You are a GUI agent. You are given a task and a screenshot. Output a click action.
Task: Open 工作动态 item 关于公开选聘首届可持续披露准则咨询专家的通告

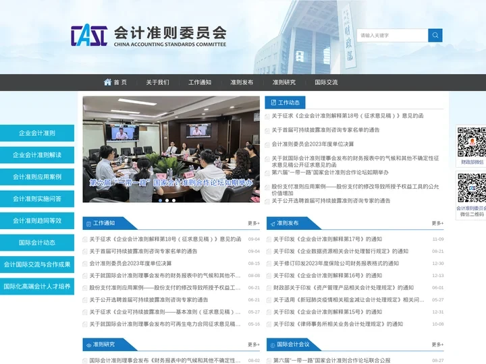[x=331, y=201]
